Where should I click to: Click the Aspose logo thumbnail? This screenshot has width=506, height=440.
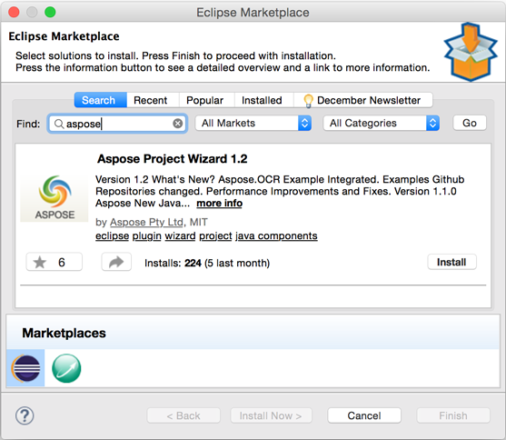coord(55,197)
